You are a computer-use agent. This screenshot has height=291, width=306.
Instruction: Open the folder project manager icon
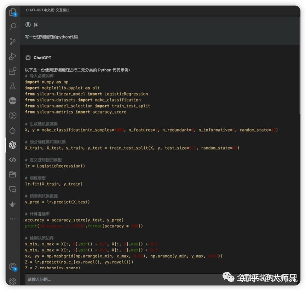(x=13, y=174)
